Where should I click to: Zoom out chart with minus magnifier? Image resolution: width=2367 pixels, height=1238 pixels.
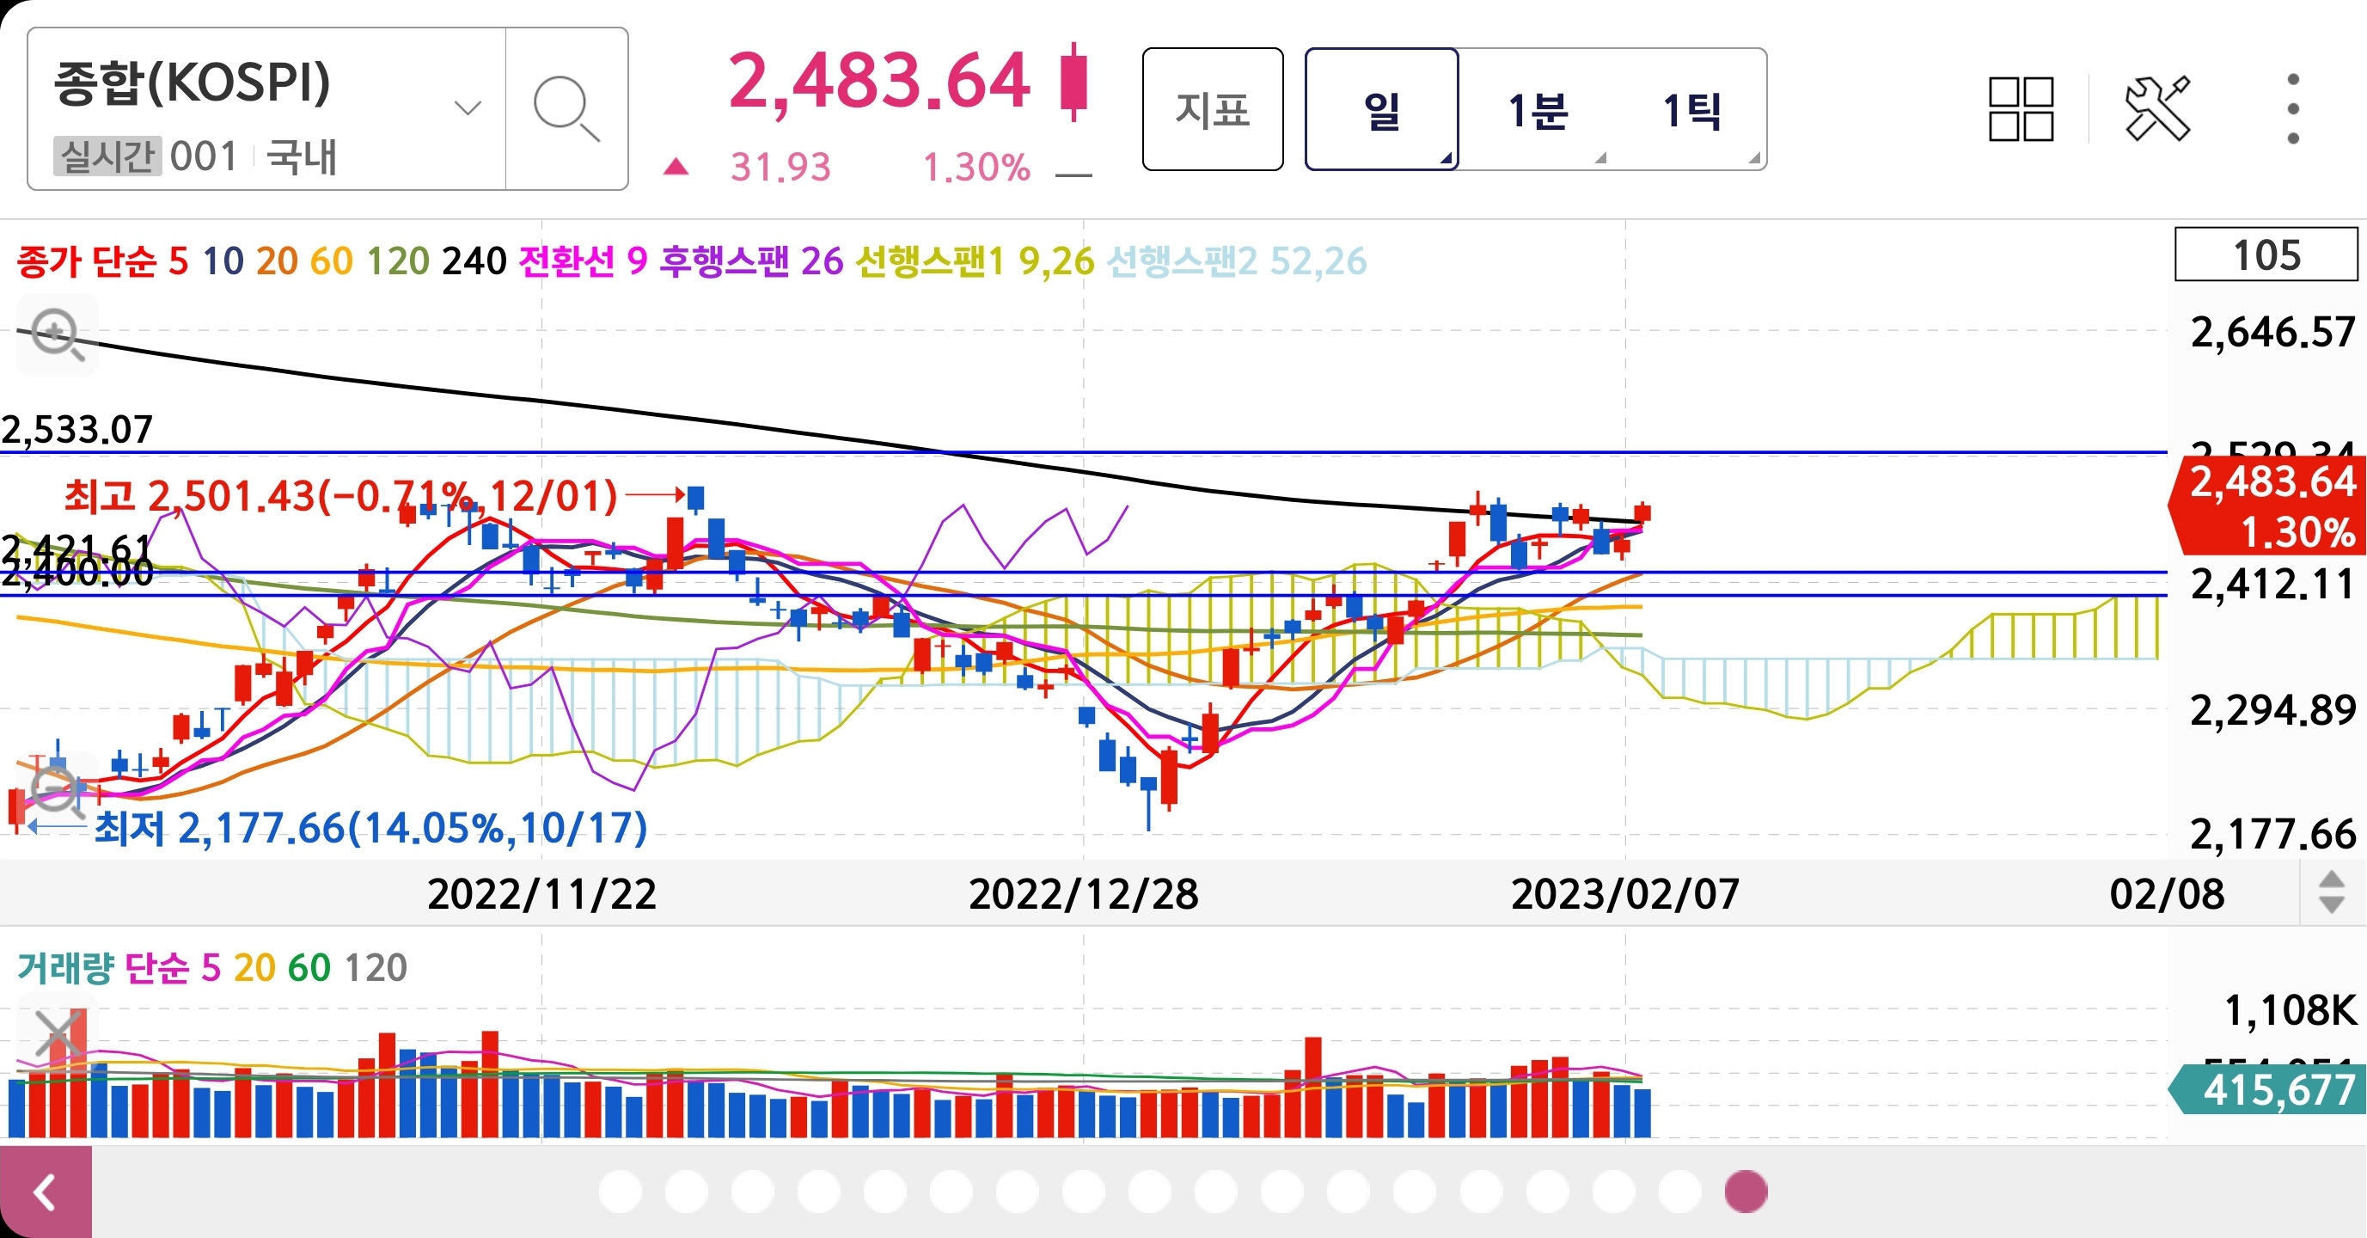coord(57,789)
